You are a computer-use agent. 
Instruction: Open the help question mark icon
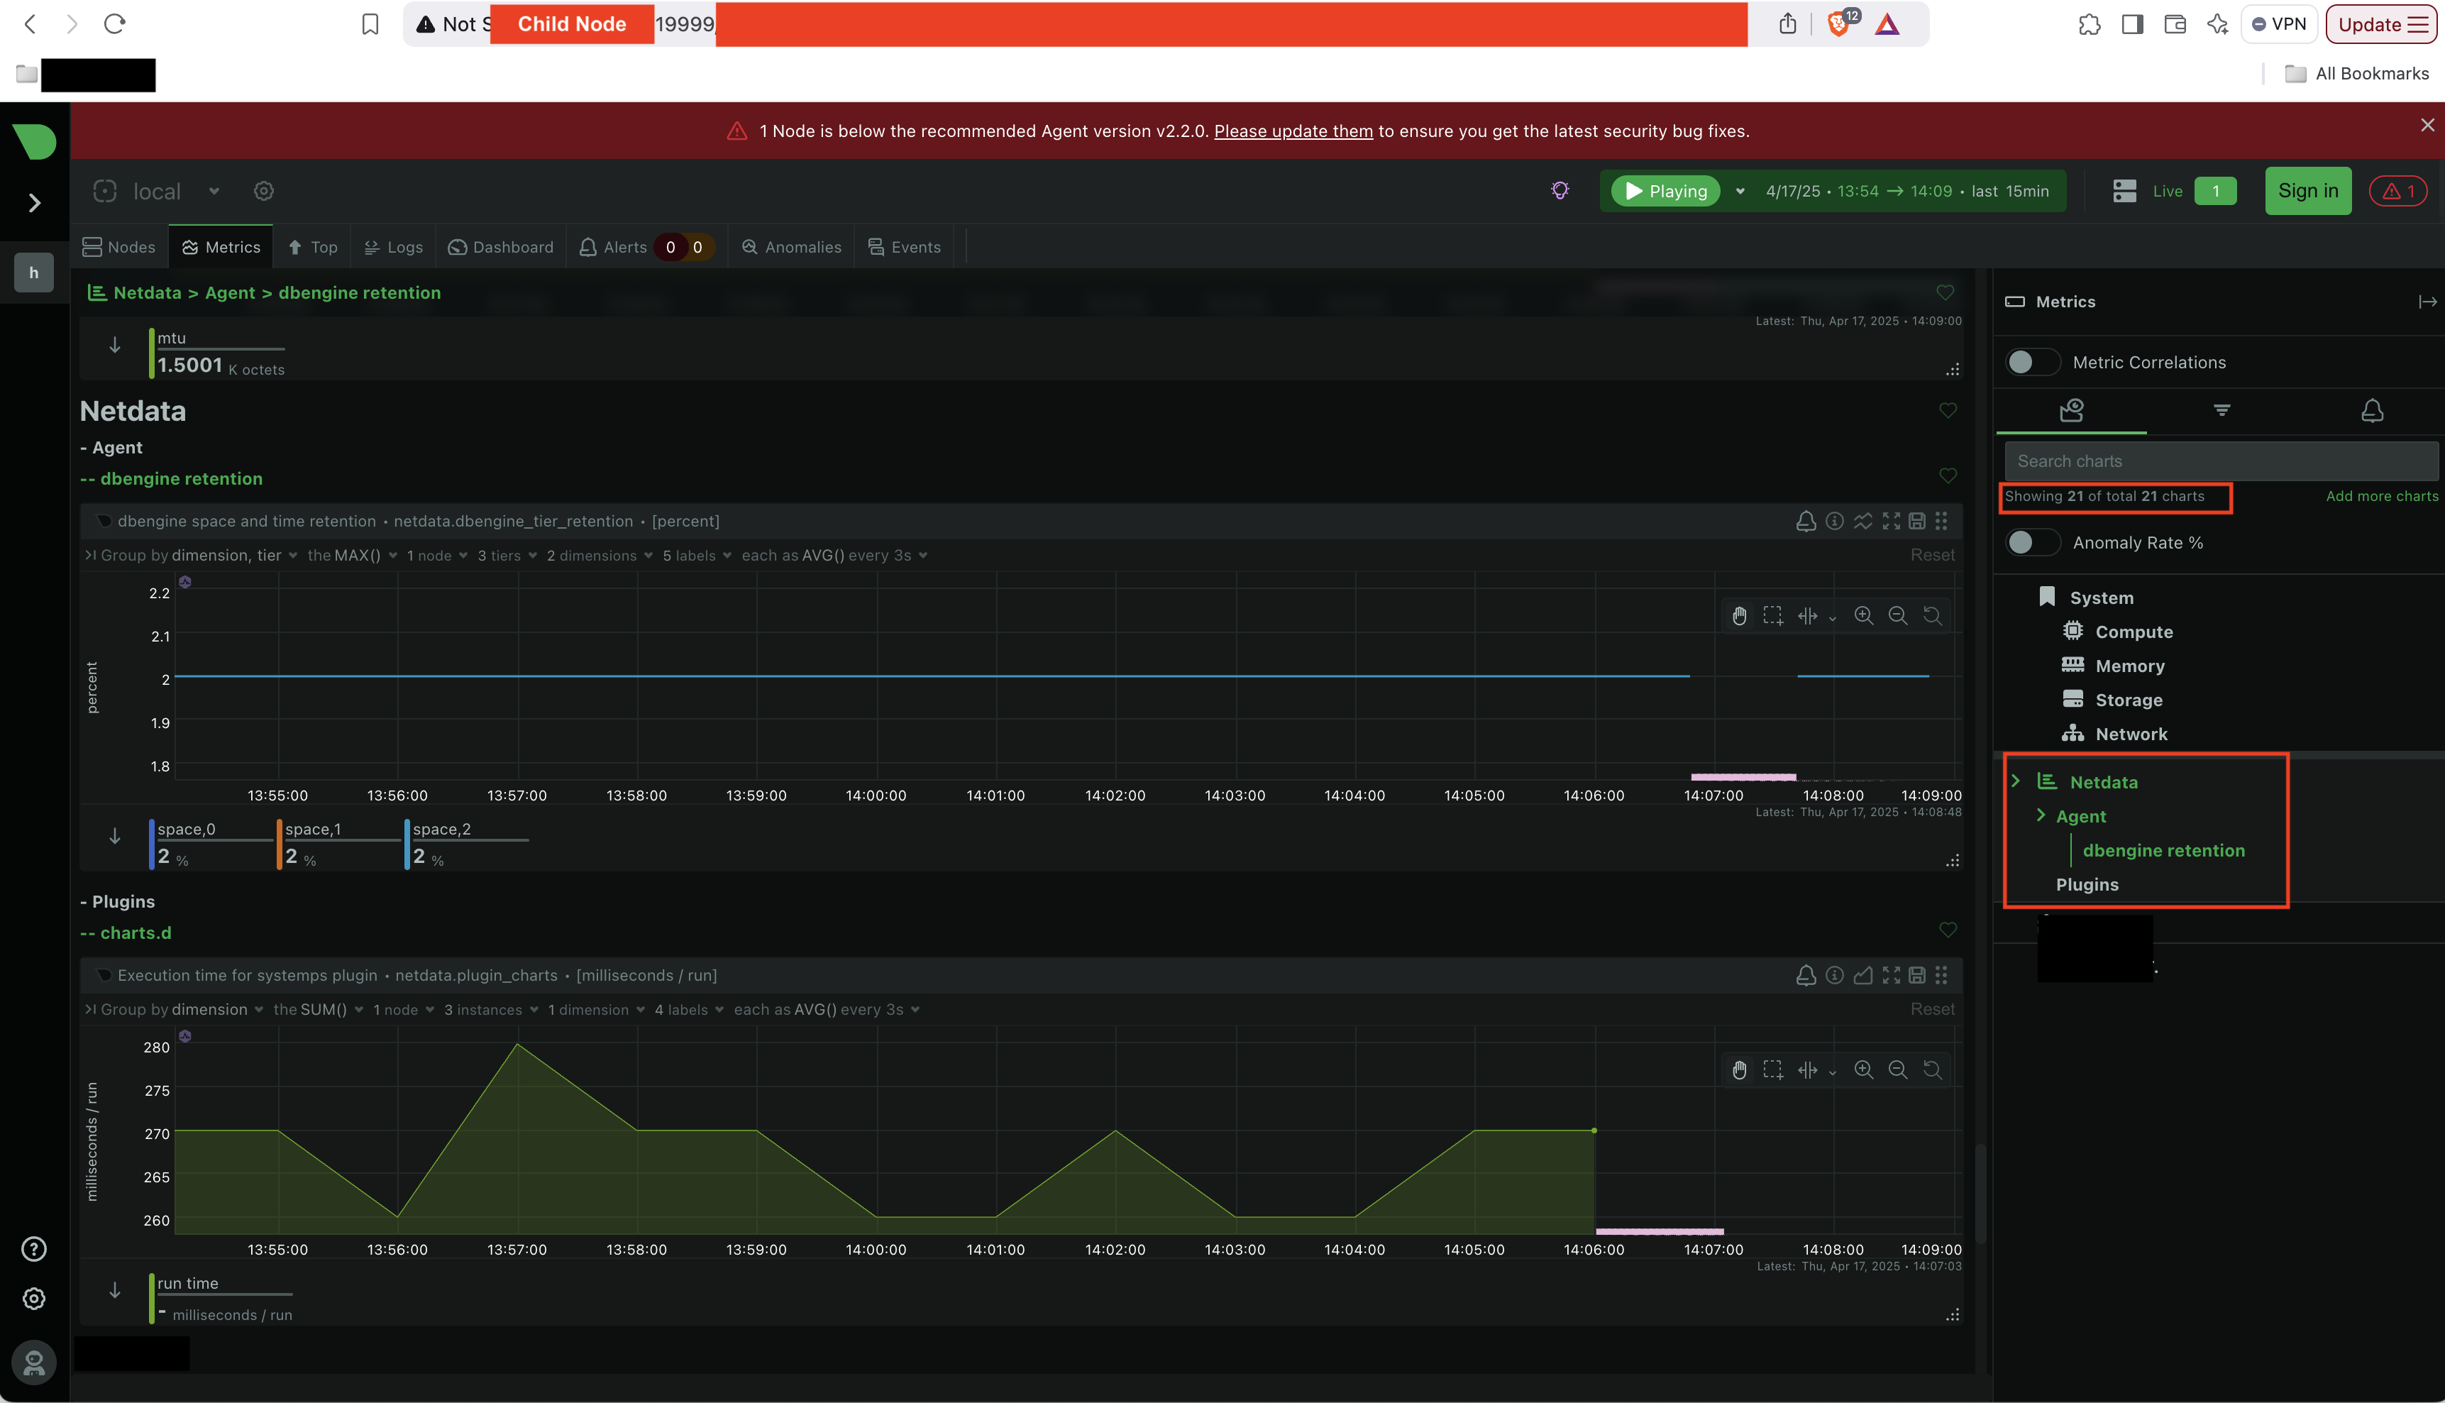(x=34, y=1249)
